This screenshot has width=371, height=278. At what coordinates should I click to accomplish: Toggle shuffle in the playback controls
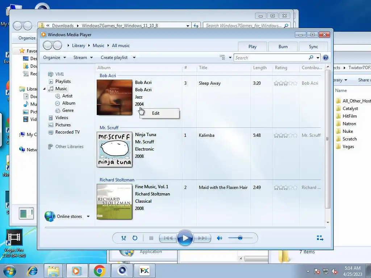(x=124, y=238)
